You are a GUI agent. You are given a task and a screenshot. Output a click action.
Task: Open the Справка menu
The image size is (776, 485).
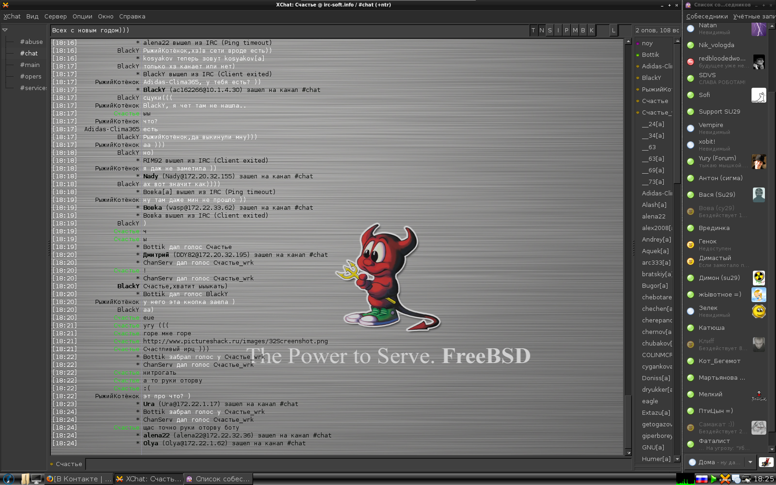click(x=132, y=17)
